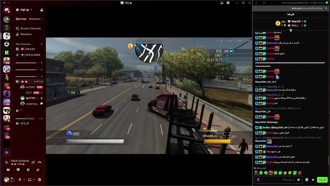Go back with Discord's left arrow

pos(4,3)
